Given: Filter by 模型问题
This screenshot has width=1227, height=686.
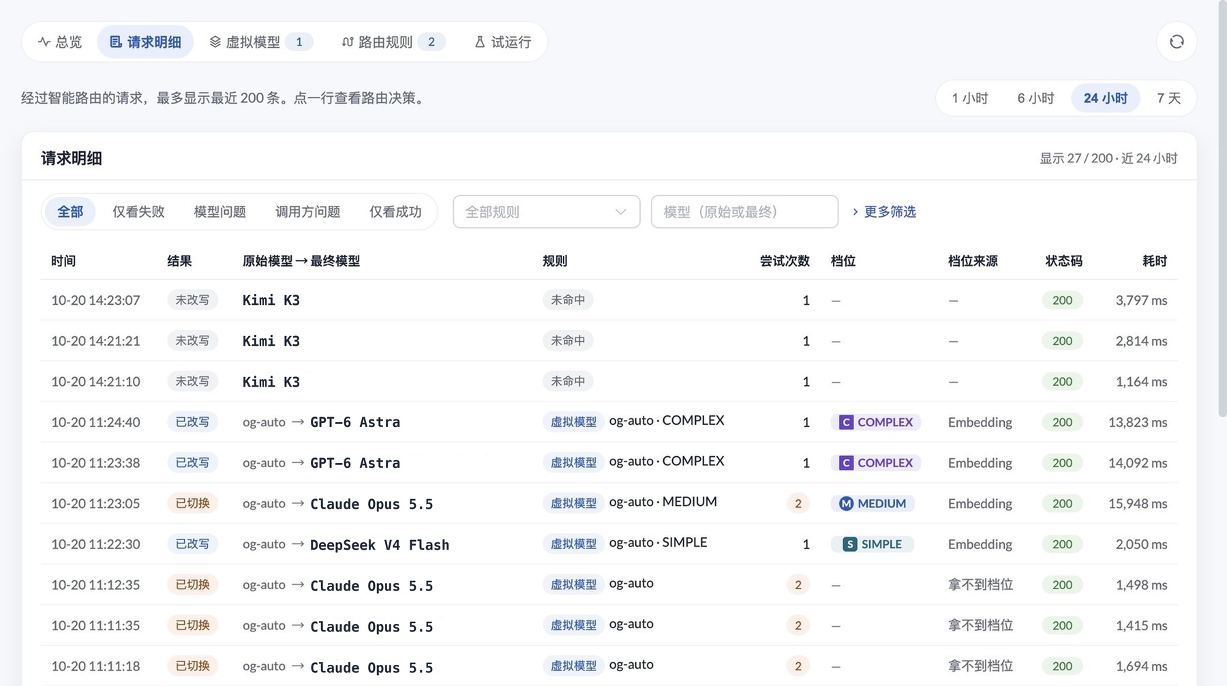Looking at the screenshot, I should point(219,212).
